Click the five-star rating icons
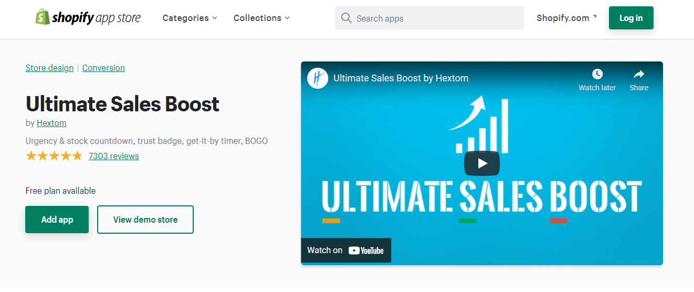The width and height of the screenshot is (694, 292). tap(54, 156)
